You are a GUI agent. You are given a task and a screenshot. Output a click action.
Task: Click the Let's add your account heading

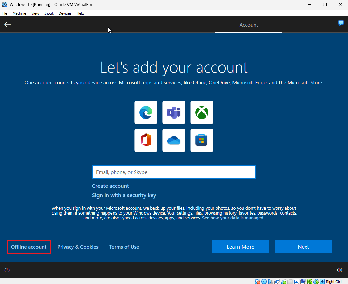coord(174,67)
